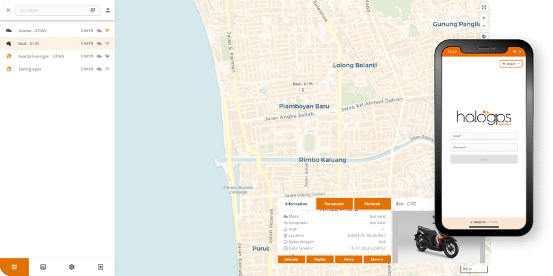This screenshot has height=276, width=553.
Task: Select Avanza - GT06N from object list
Action: click(41, 31)
